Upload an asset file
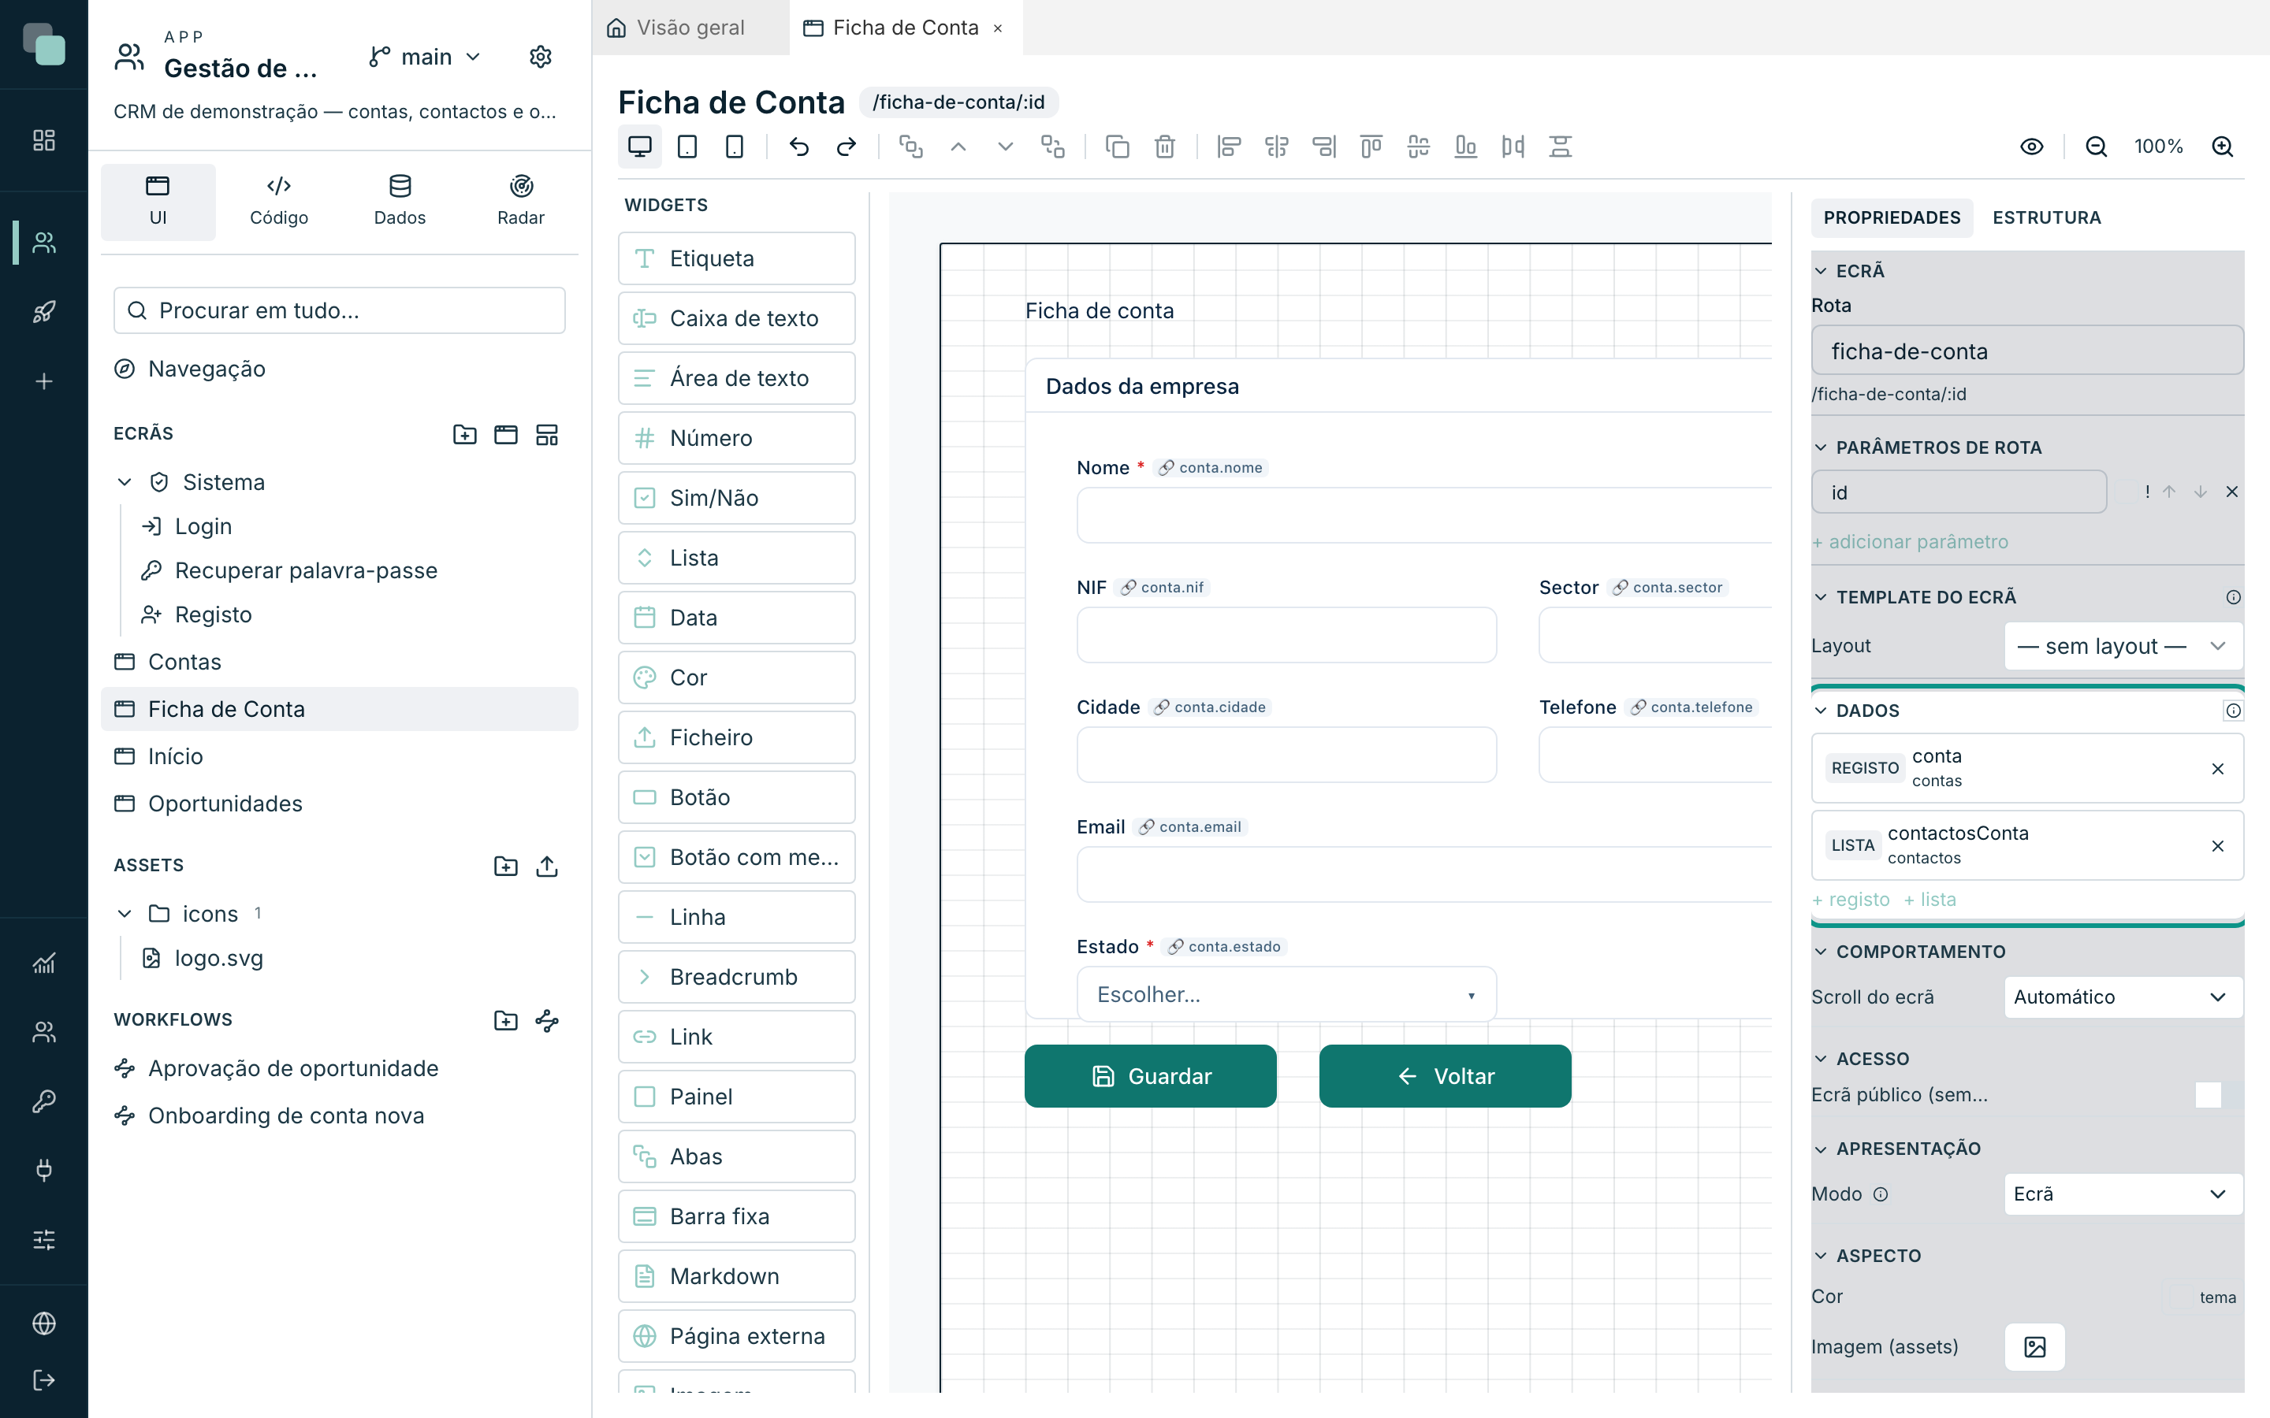Screen dimensions: 2270x1418 pyautogui.click(x=547, y=866)
